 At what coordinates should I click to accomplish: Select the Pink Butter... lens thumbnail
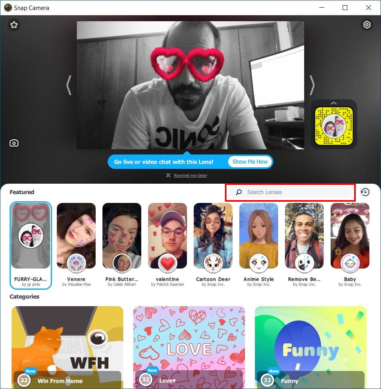122,236
